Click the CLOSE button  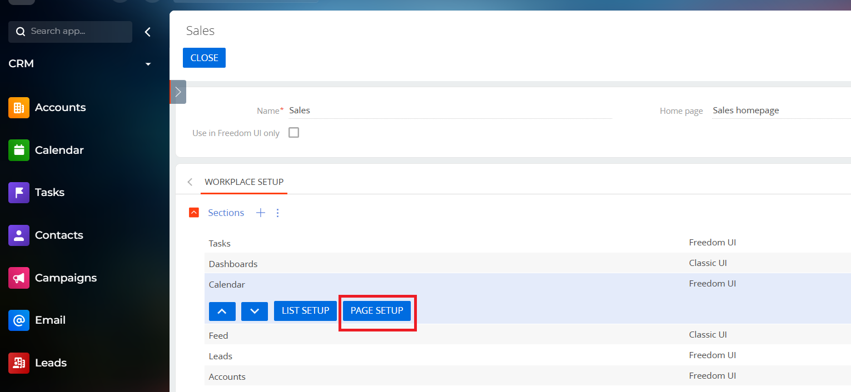(x=204, y=58)
